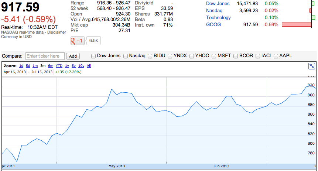Click the Beta value 0.93
This screenshot has width=318, height=171.
coord(168,20)
